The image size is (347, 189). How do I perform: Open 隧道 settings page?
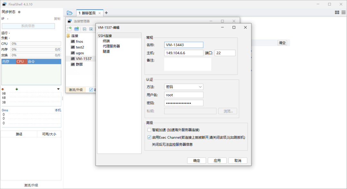[106, 51]
